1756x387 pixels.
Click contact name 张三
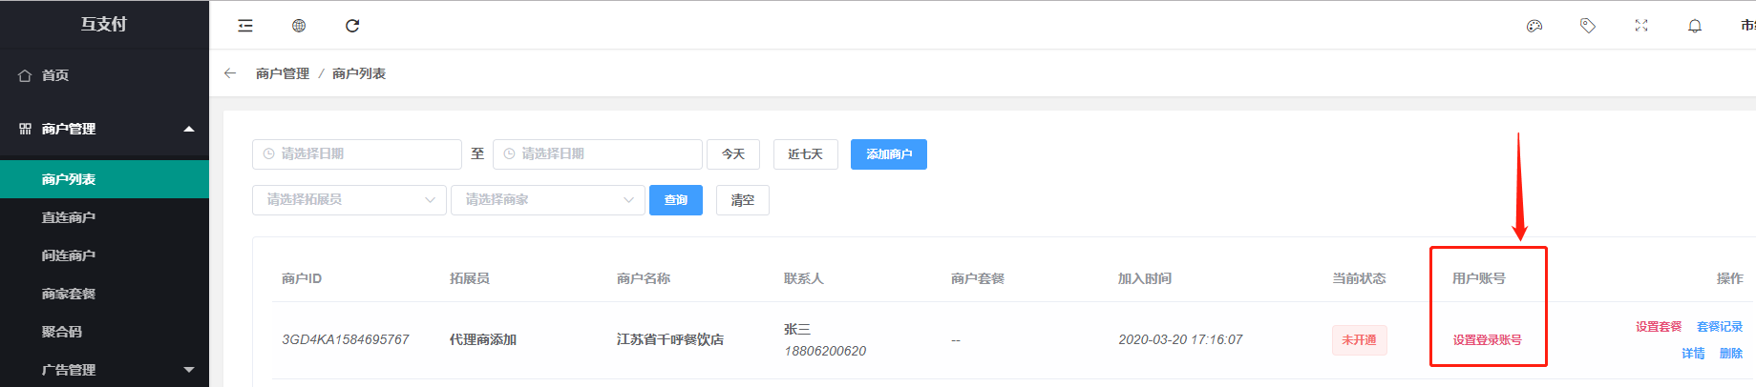[797, 330]
